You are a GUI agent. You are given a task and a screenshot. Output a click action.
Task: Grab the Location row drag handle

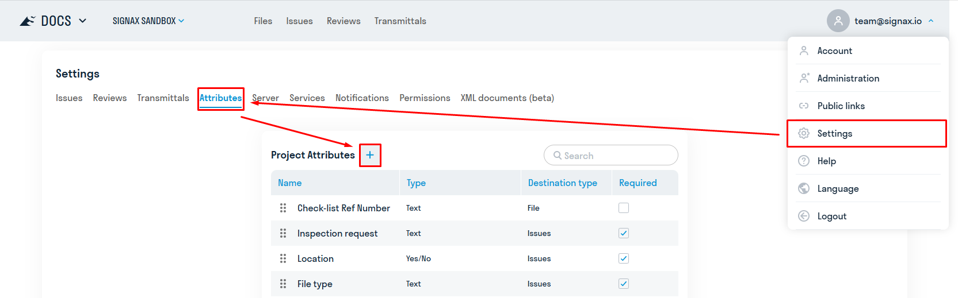[x=283, y=258]
